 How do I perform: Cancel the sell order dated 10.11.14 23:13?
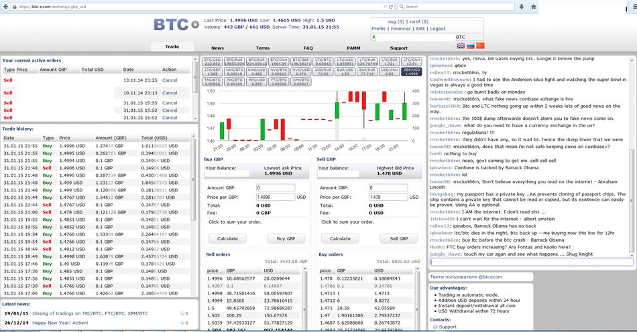(170, 93)
